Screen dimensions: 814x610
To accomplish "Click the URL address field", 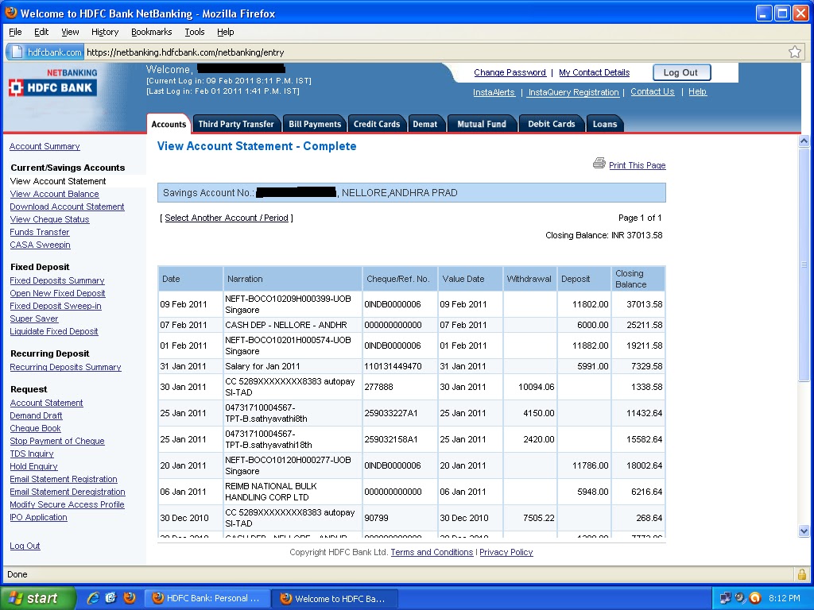I will 436,52.
